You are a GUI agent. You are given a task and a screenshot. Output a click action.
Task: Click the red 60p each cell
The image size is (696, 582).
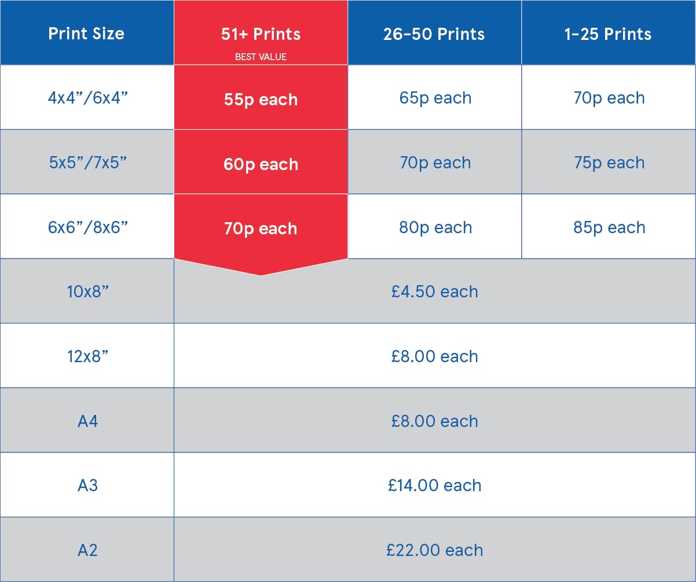pos(261,162)
